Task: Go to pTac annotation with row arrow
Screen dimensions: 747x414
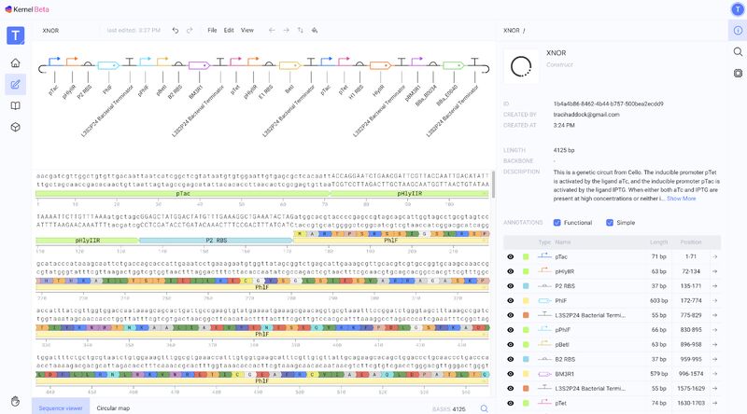Action: click(714, 257)
